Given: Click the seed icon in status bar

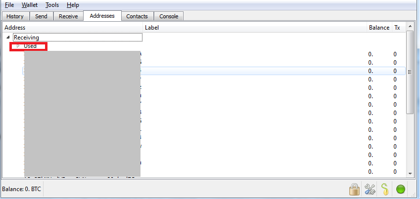Looking at the screenshot, I should click(385, 190).
